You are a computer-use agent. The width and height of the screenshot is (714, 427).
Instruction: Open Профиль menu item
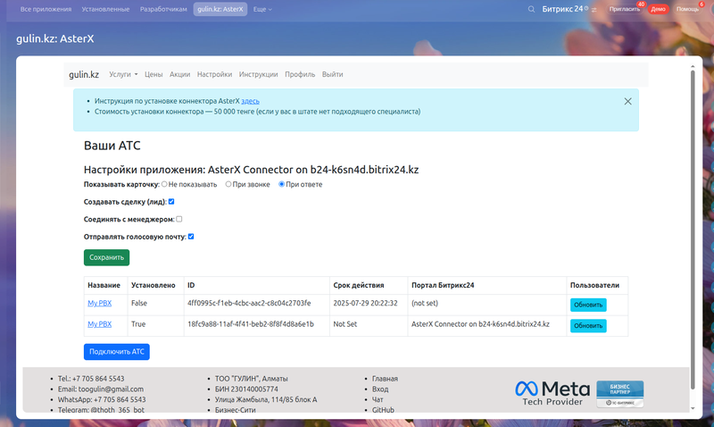pos(300,74)
